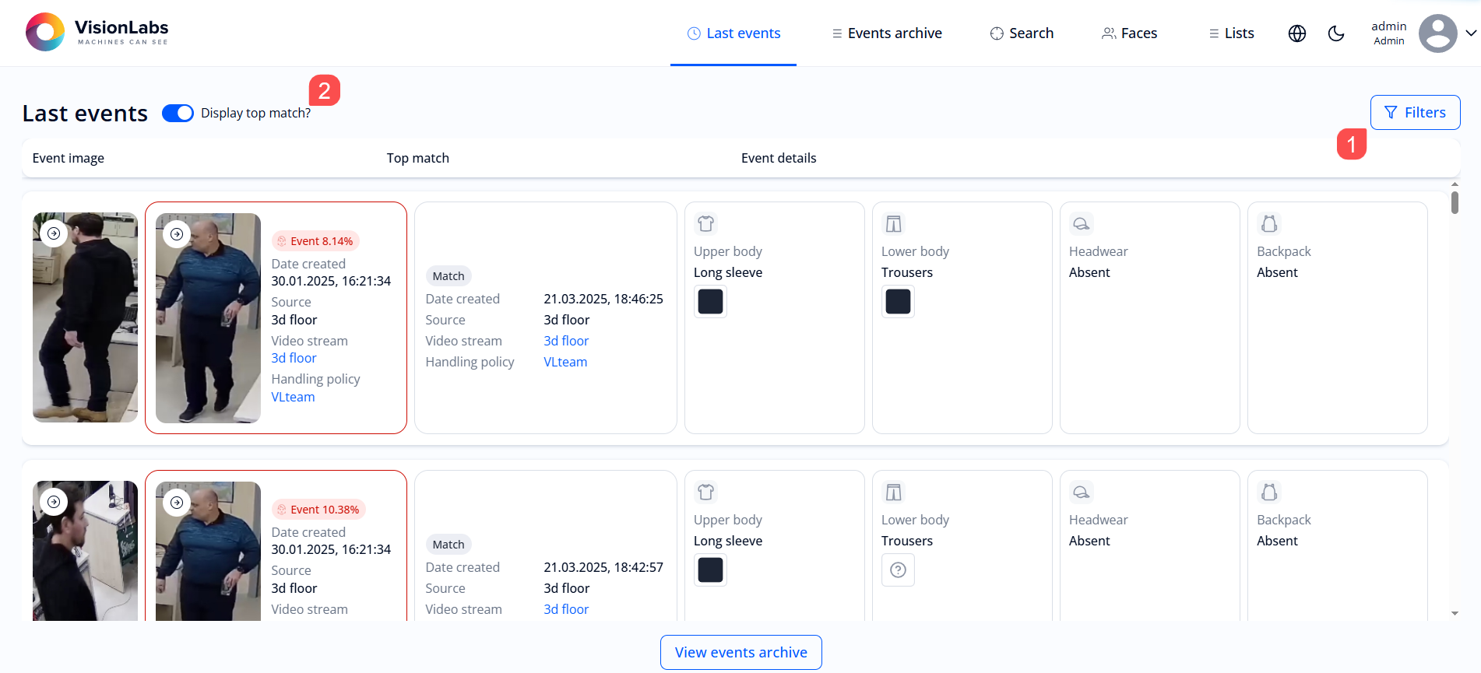Open 3d floor video stream link in Event 8.14% card

(x=294, y=358)
